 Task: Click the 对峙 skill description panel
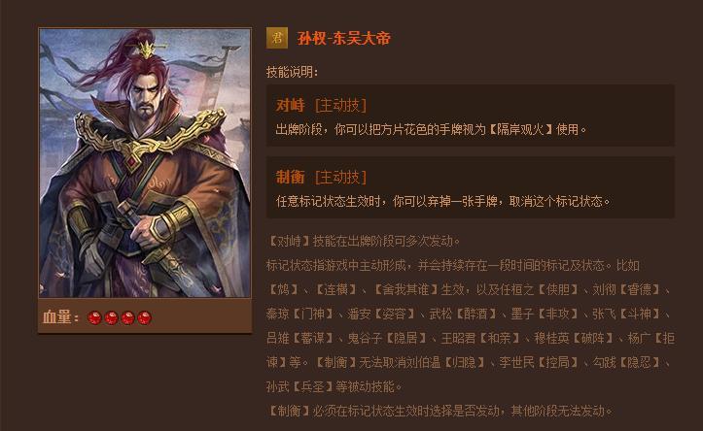(x=471, y=116)
